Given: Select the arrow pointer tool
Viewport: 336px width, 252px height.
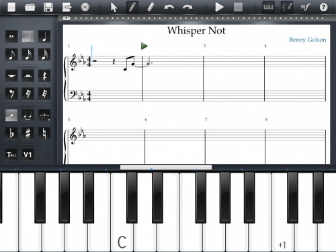Looking at the screenshot, I should pos(114,7).
